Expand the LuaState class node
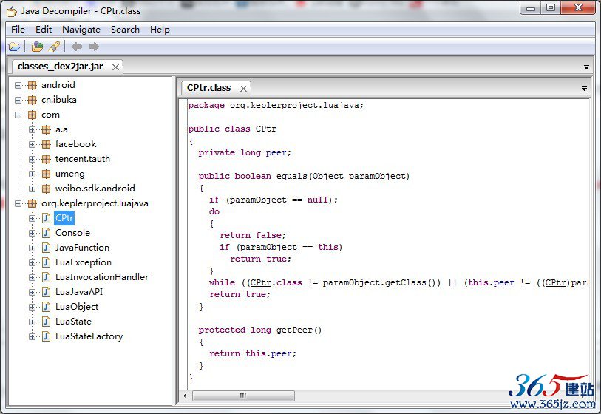The height and width of the screenshot is (414, 601). tap(33, 322)
